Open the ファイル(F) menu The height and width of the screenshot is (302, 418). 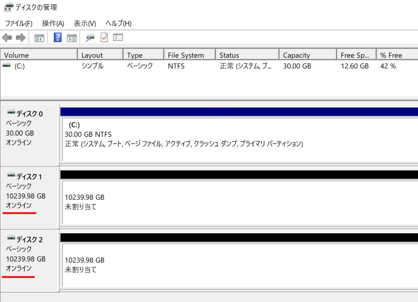click(x=19, y=24)
